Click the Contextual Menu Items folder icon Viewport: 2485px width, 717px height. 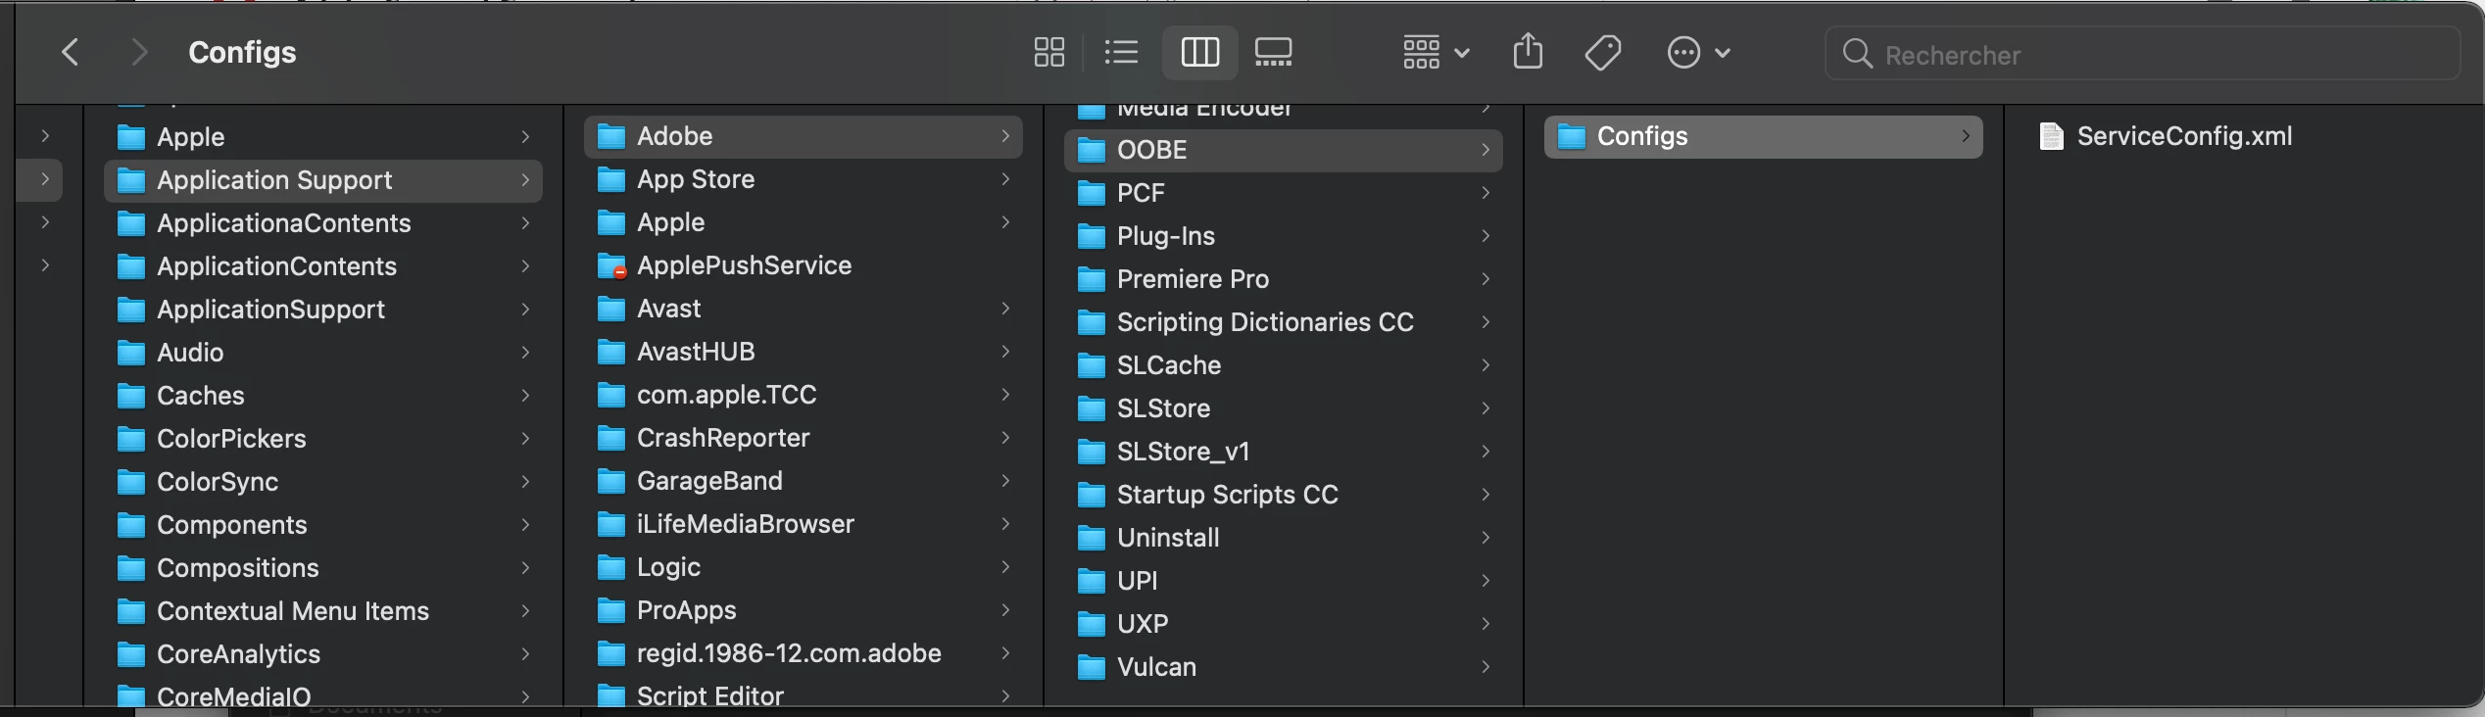tap(130, 611)
